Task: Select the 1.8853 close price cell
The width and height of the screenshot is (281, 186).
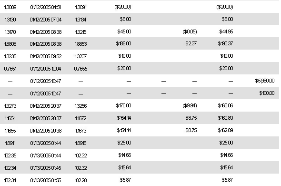Action: [80, 44]
